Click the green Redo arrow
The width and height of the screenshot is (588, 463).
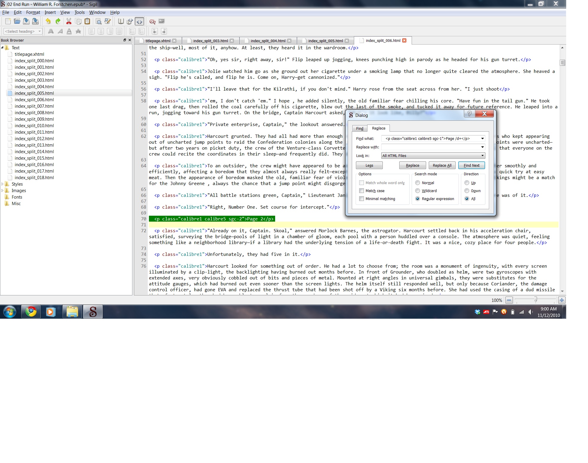(x=58, y=21)
